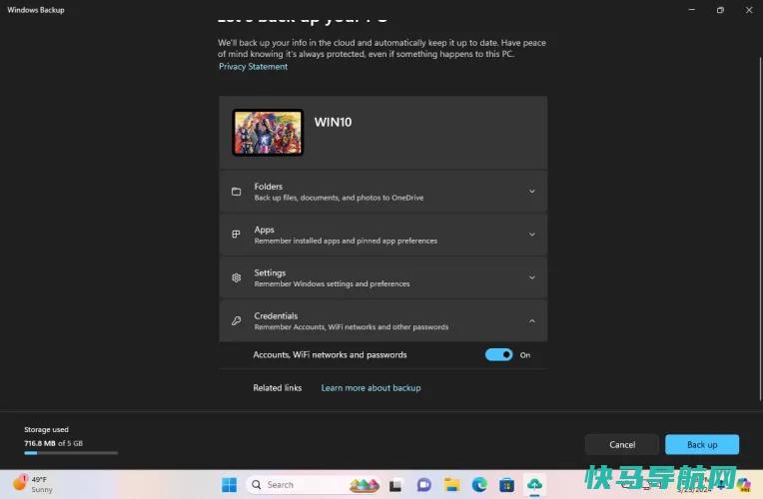Close the Windows Backup window
Image resolution: width=763 pixels, height=499 pixels.
click(x=749, y=10)
